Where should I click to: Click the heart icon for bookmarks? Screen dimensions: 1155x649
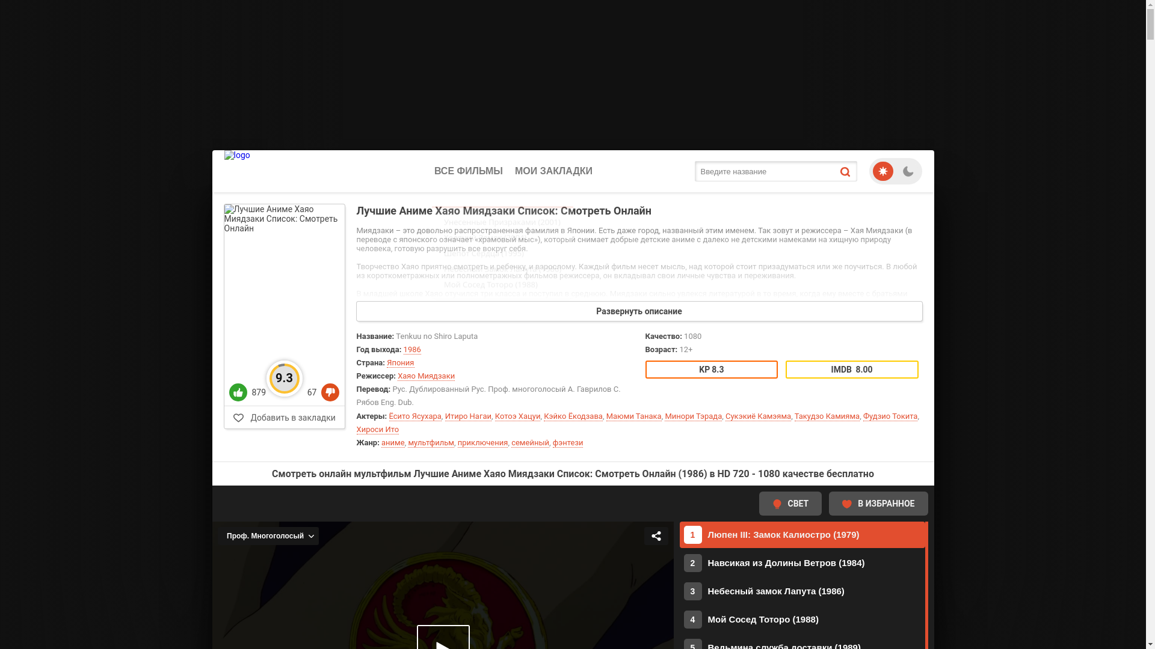(x=238, y=418)
